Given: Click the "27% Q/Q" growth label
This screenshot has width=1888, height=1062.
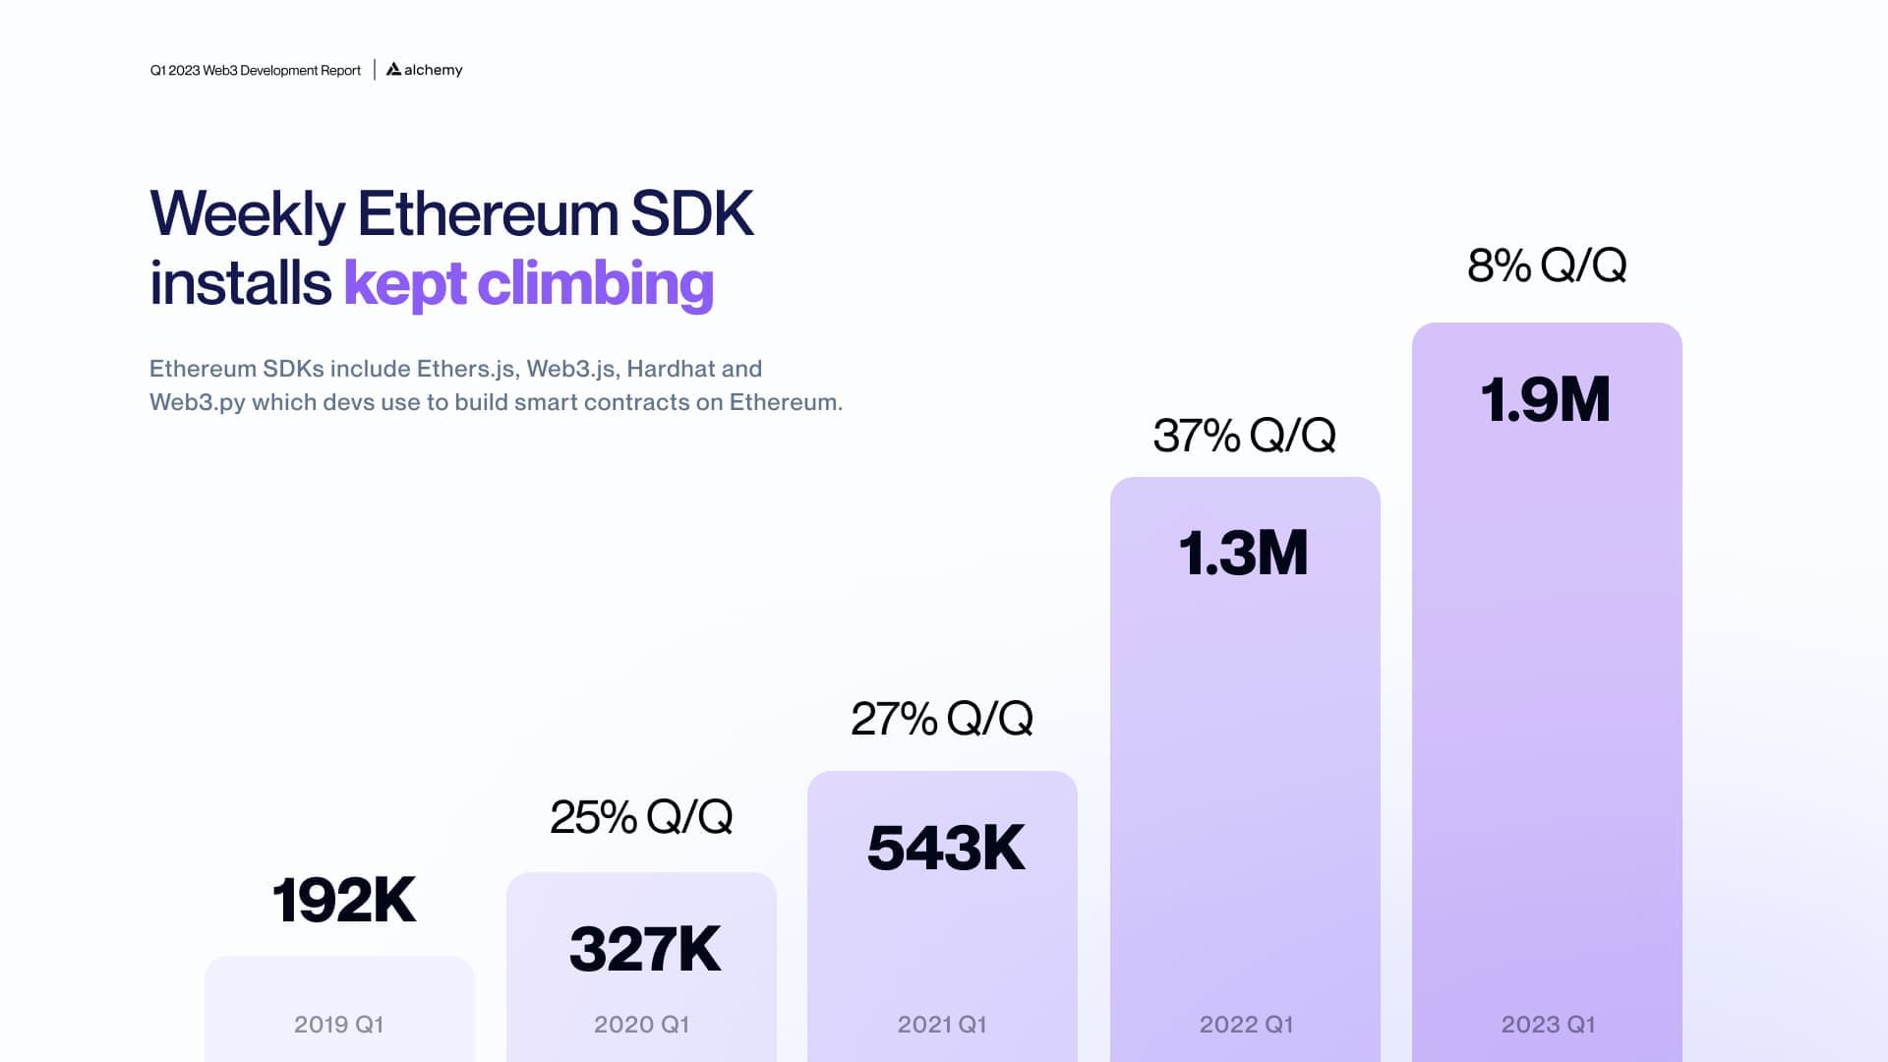Looking at the screenshot, I should pos(942,719).
